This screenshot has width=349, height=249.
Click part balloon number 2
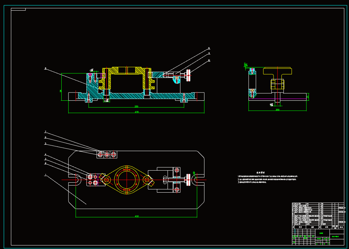pos(45,163)
